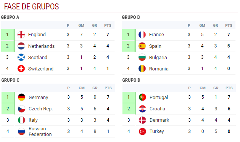Select the Russian Federation team name

(40, 131)
